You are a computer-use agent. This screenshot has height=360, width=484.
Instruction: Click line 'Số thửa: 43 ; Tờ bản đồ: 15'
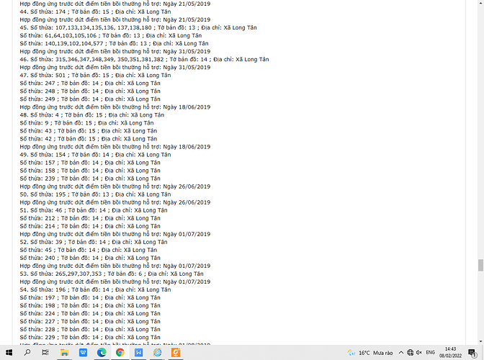[89, 131]
